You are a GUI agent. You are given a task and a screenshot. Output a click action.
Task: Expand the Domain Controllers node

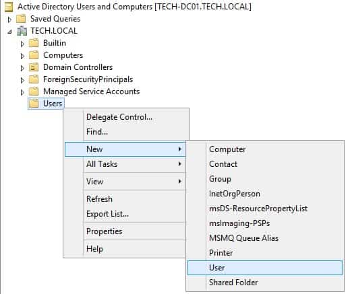point(22,68)
